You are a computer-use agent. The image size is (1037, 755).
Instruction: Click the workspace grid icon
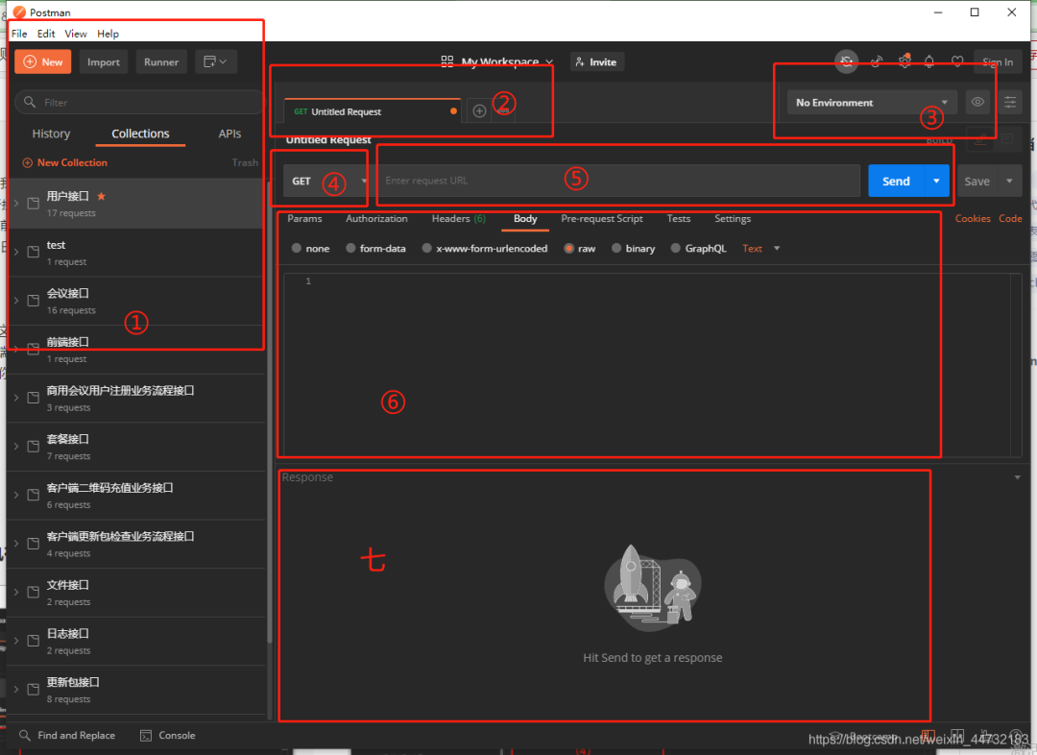point(447,61)
